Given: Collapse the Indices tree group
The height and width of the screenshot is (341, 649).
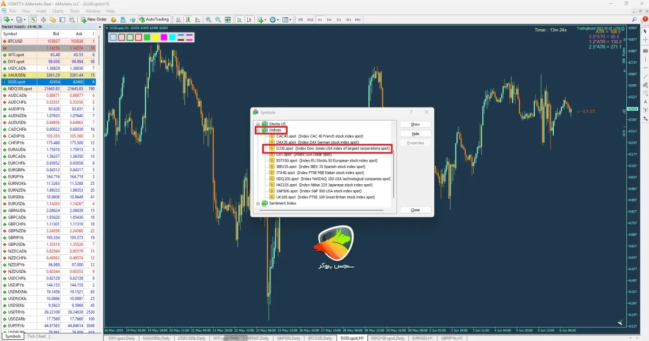Looking at the screenshot, I should point(258,130).
